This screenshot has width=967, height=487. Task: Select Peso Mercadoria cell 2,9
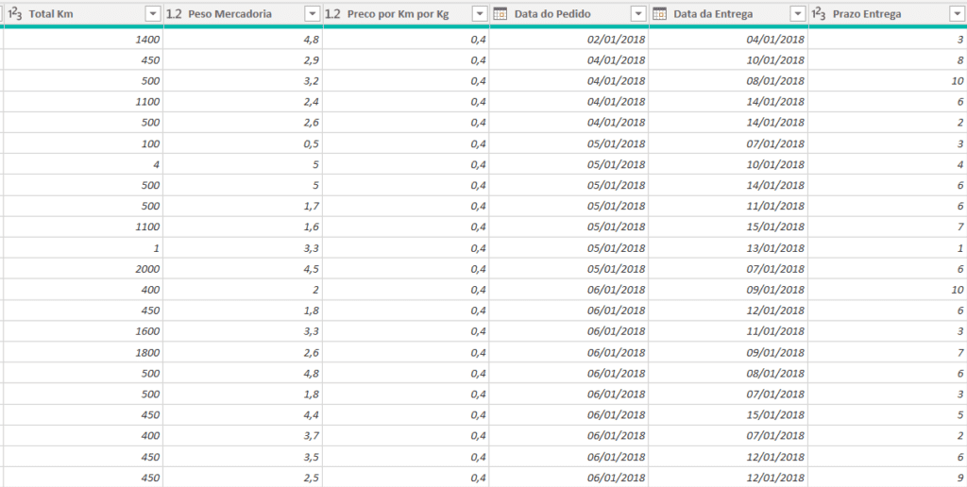click(x=243, y=60)
